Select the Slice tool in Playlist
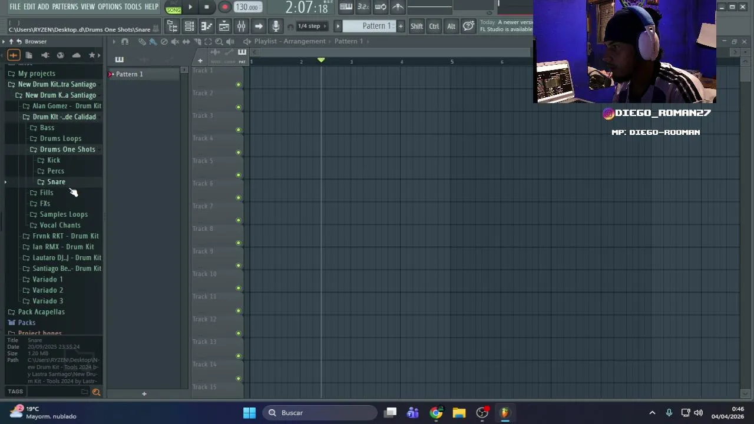Image resolution: width=754 pixels, height=424 pixels. click(197, 41)
